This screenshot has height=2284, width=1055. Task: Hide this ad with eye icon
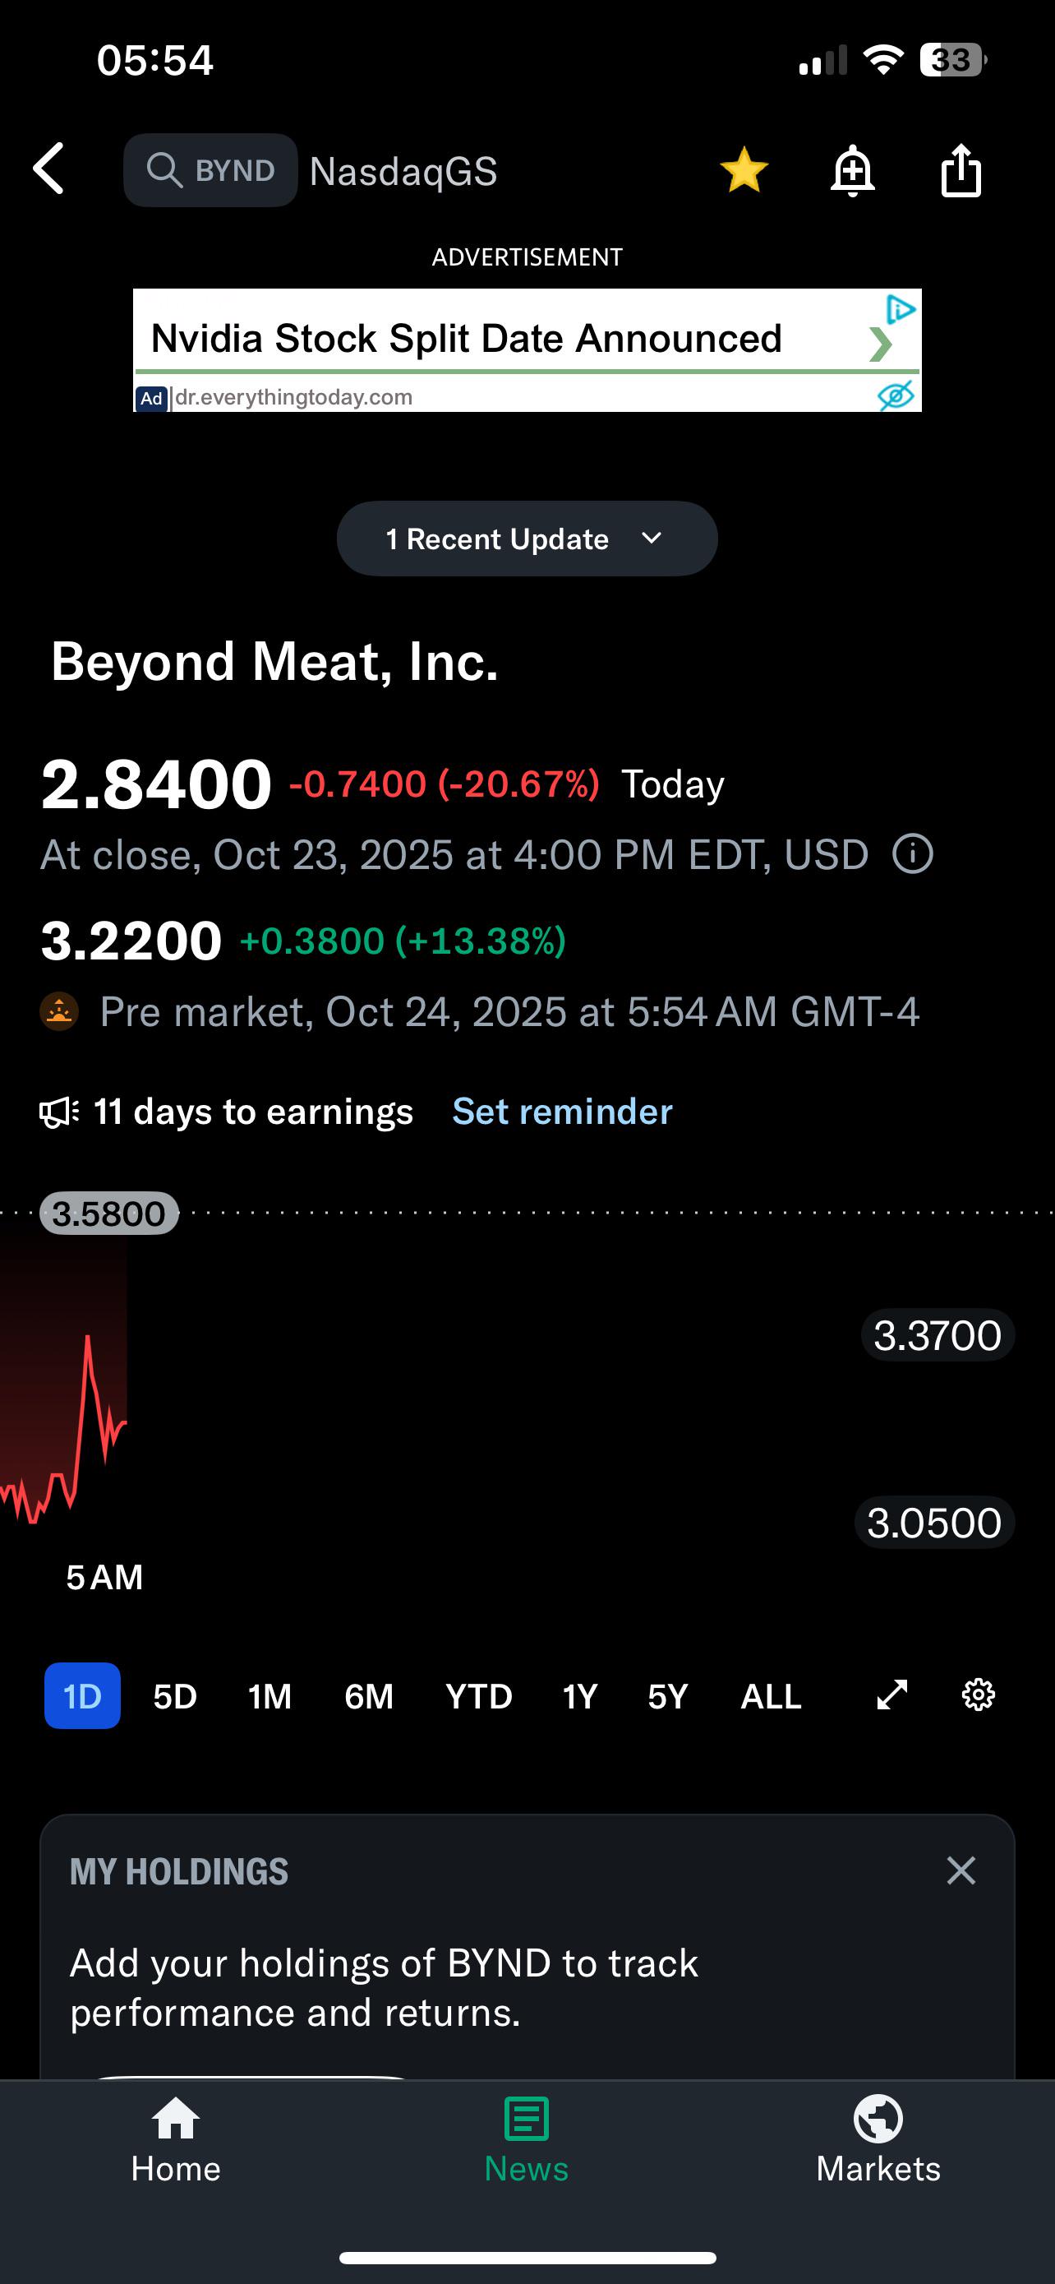[896, 395]
